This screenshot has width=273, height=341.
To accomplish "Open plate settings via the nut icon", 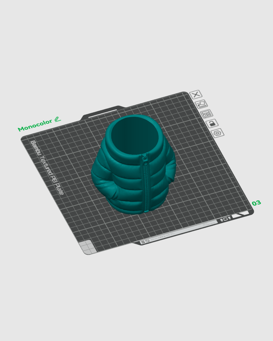I will pyautogui.click(x=217, y=133).
